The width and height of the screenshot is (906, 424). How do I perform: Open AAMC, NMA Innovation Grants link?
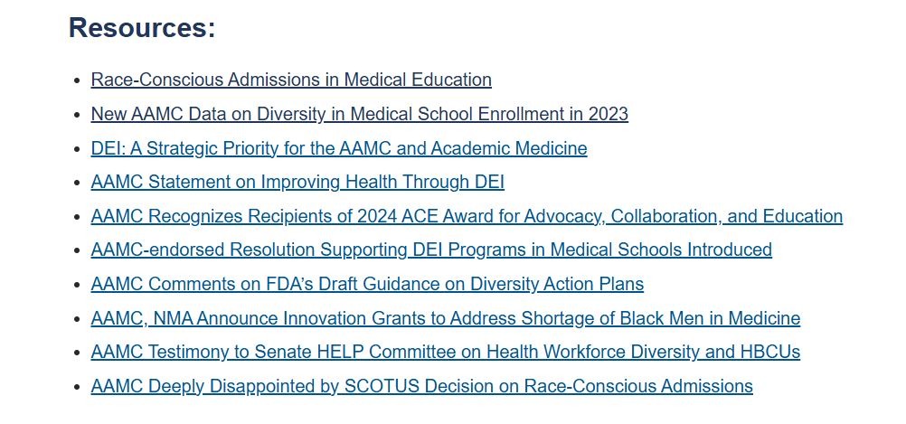pyautogui.click(x=445, y=318)
